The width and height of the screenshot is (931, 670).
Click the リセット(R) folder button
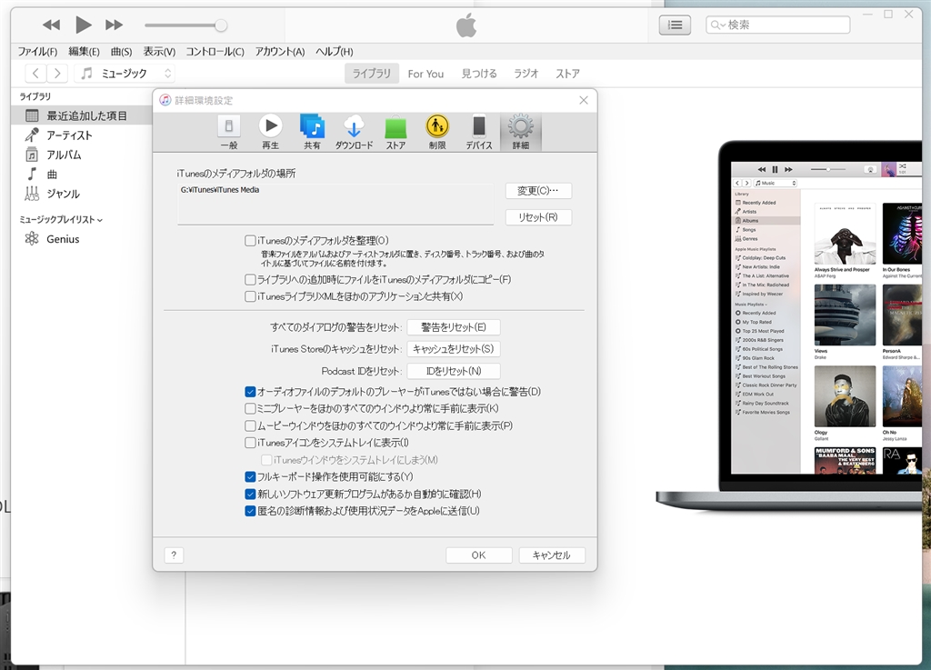pyautogui.click(x=538, y=217)
